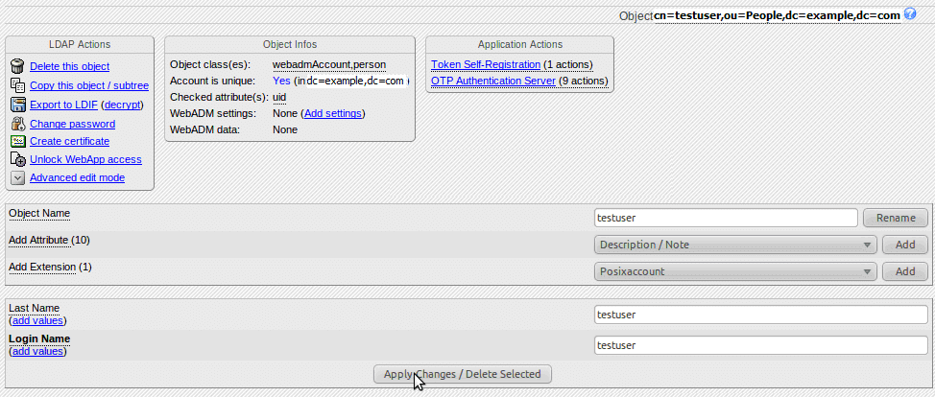Click the Create certificate icon

(17, 141)
